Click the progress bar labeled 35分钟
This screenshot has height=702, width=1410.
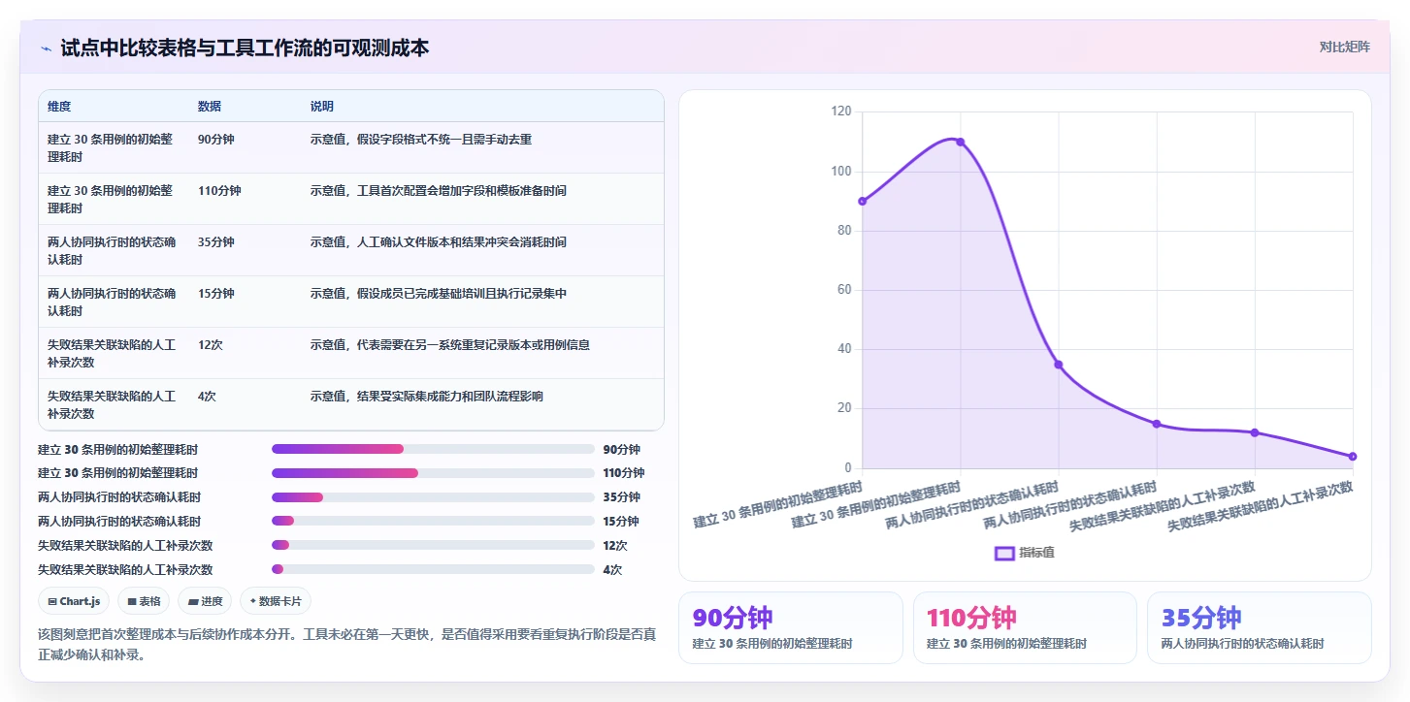click(433, 497)
